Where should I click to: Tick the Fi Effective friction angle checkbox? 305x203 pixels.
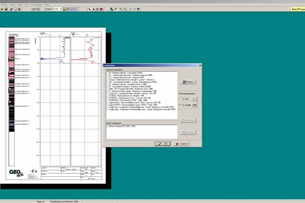click(x=107, y=91)
